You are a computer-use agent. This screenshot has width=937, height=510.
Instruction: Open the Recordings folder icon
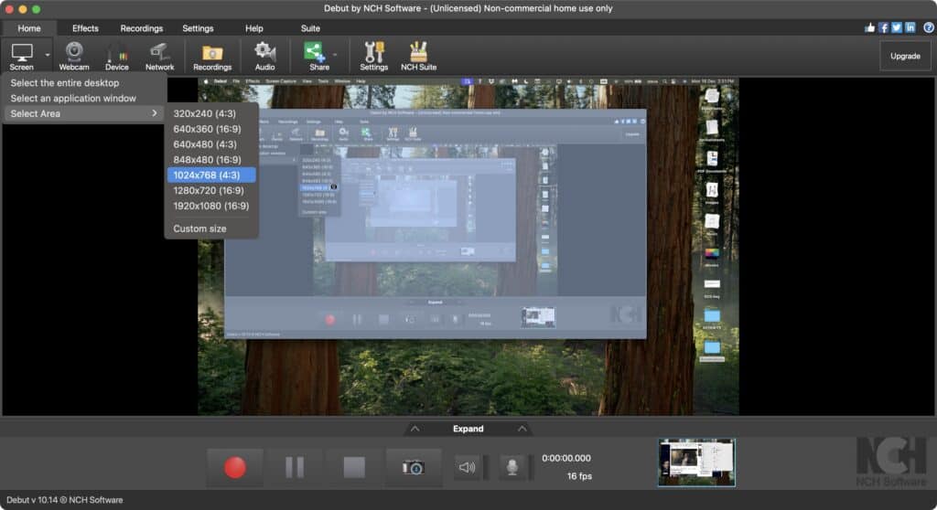(212, 56)
